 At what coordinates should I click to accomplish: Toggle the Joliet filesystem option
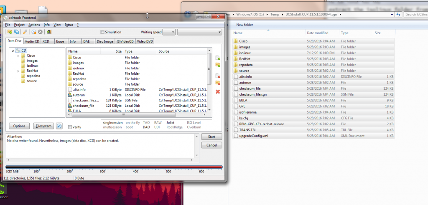171,123
